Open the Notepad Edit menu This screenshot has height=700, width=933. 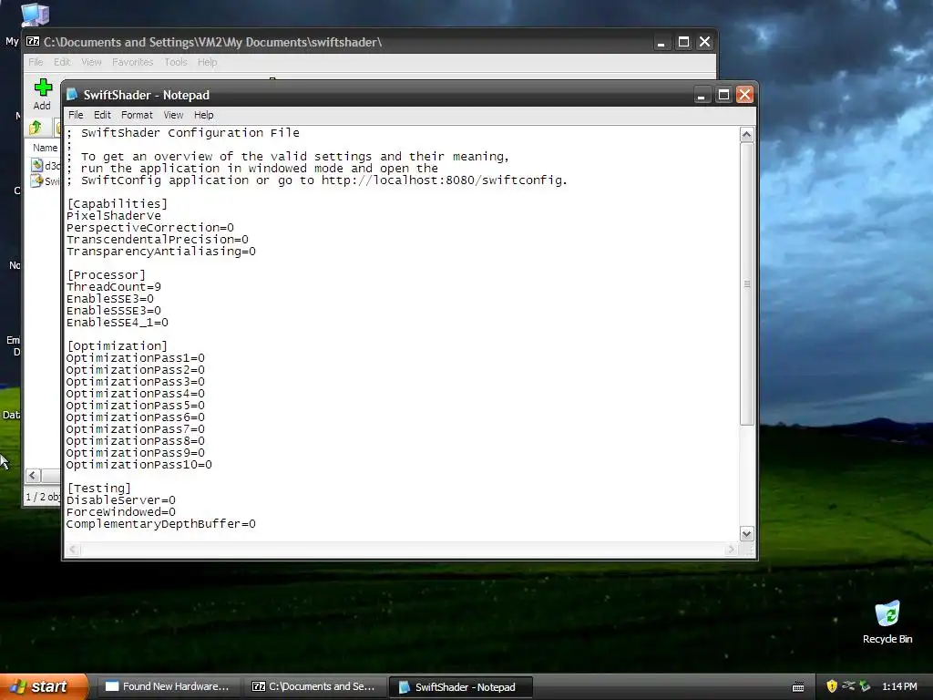[x=102, y=115]
